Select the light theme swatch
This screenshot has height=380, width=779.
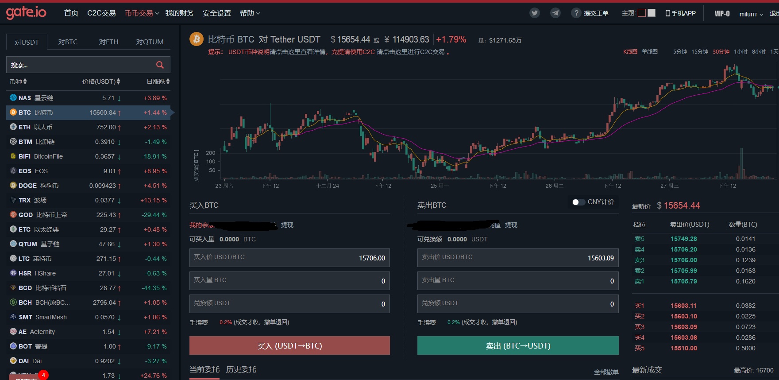(x=652, y=13)
